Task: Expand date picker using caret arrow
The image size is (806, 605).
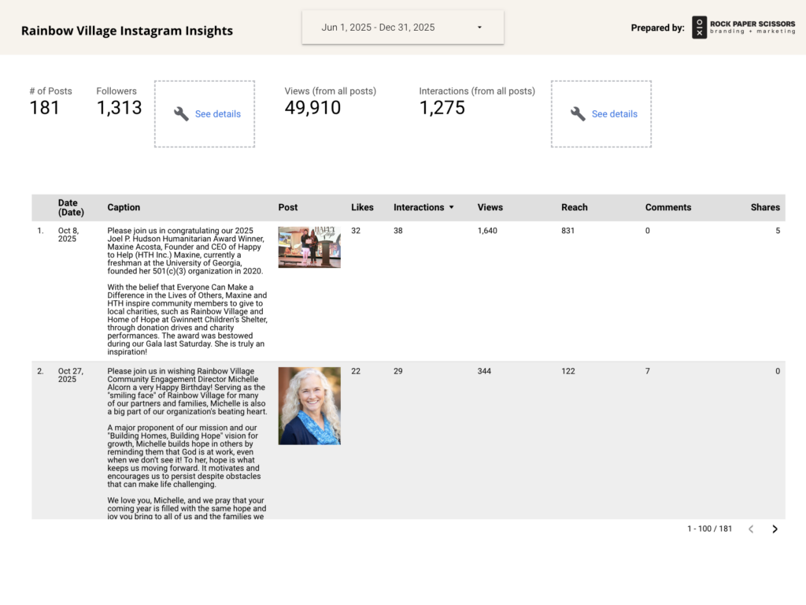Action: point(479,28)
